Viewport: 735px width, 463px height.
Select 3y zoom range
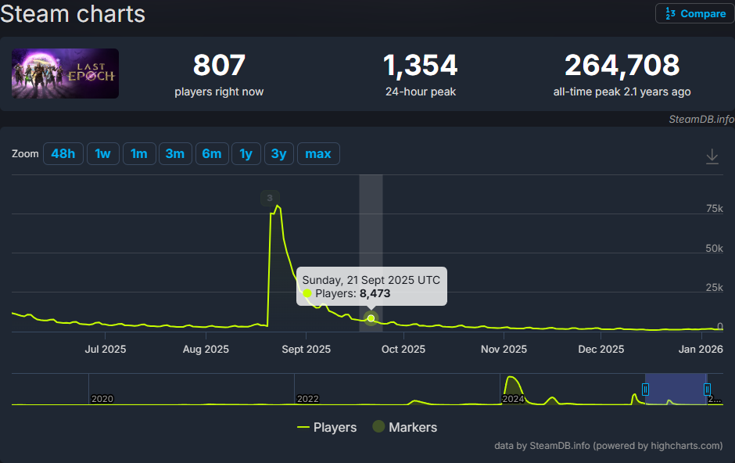click(x=278, y=154)
